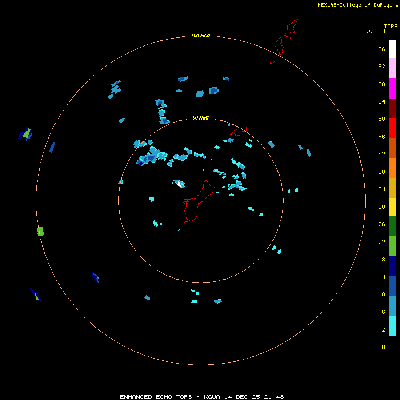Click the '50 NMI' range ring label
The width and height of the screenshot is (400, 400).
click(200, 118)
